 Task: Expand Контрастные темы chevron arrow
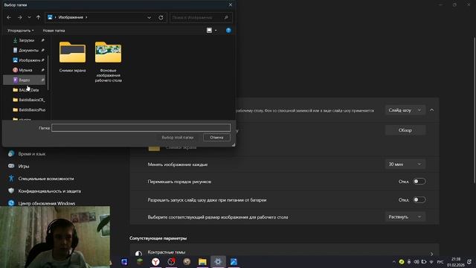click(x=431, y=254)
